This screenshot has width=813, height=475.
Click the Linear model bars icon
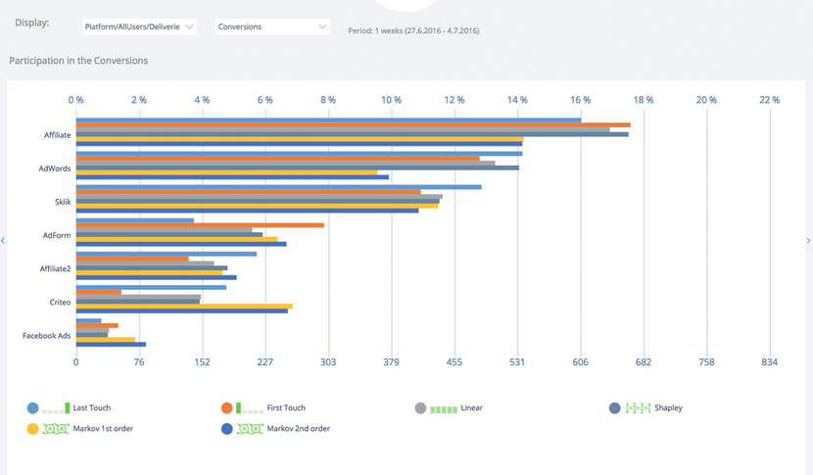(444, 409)
